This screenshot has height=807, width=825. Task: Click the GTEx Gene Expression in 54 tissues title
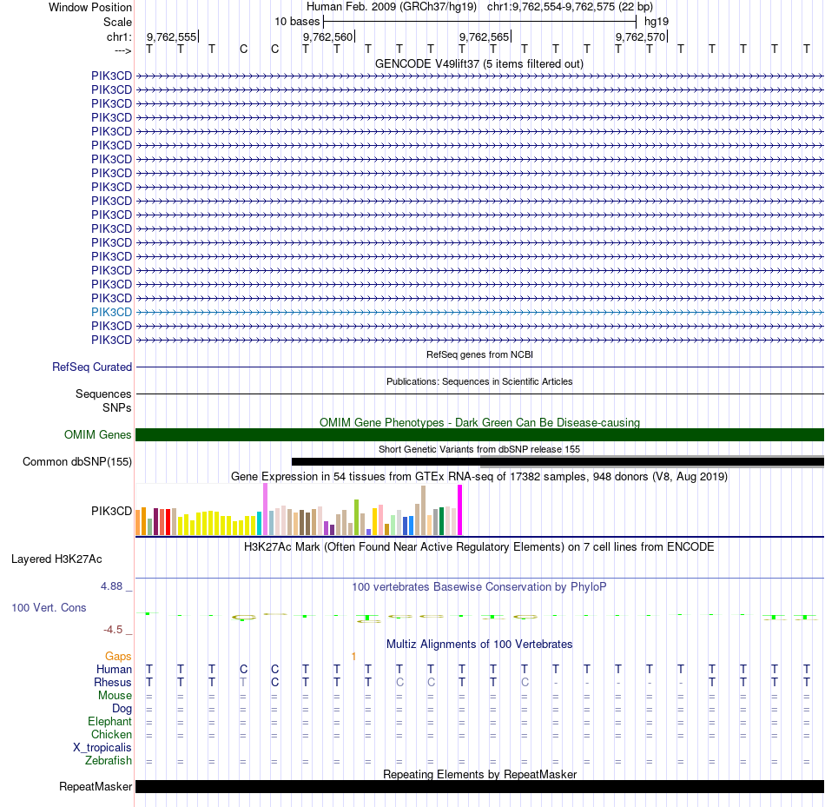tap(479, 476)
